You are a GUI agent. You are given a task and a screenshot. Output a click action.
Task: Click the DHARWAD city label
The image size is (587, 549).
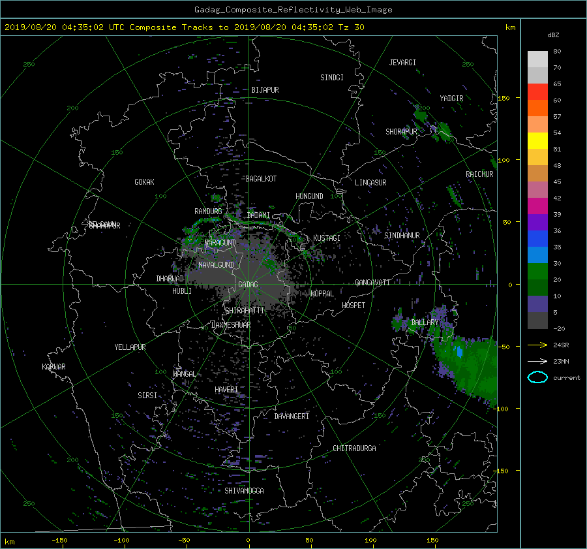[x=170, y=279]
